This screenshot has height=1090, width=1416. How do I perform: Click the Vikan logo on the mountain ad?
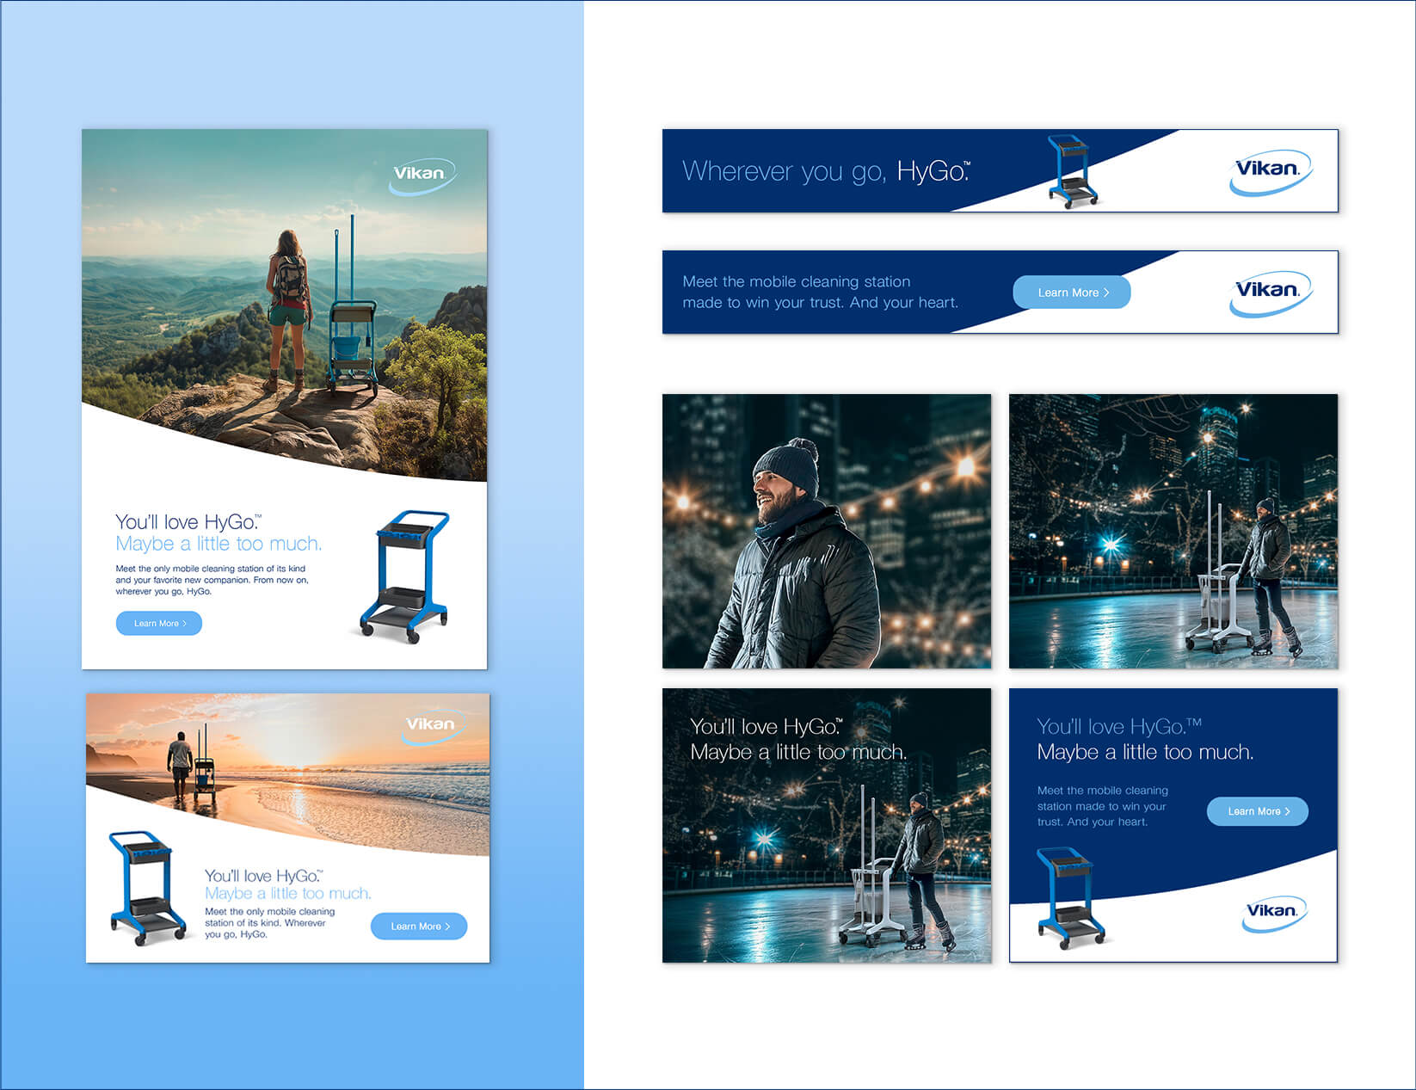click(x=422, y=176)
